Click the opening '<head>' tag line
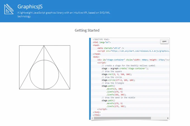Image resolution: width=190 pixels, height=126 pixels. click(x=96, y=45)
